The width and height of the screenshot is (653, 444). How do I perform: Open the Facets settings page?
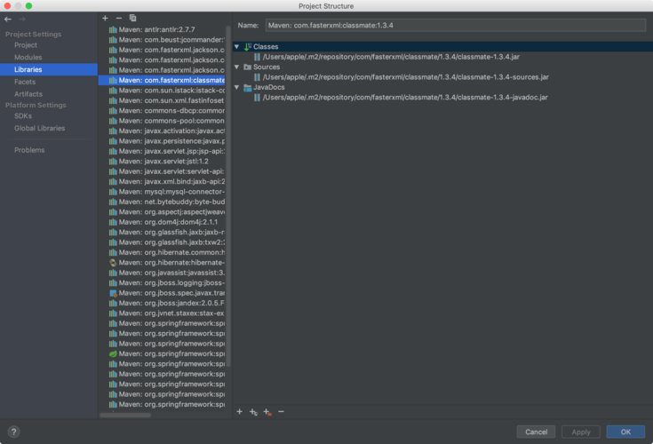(x=25, y=82)
